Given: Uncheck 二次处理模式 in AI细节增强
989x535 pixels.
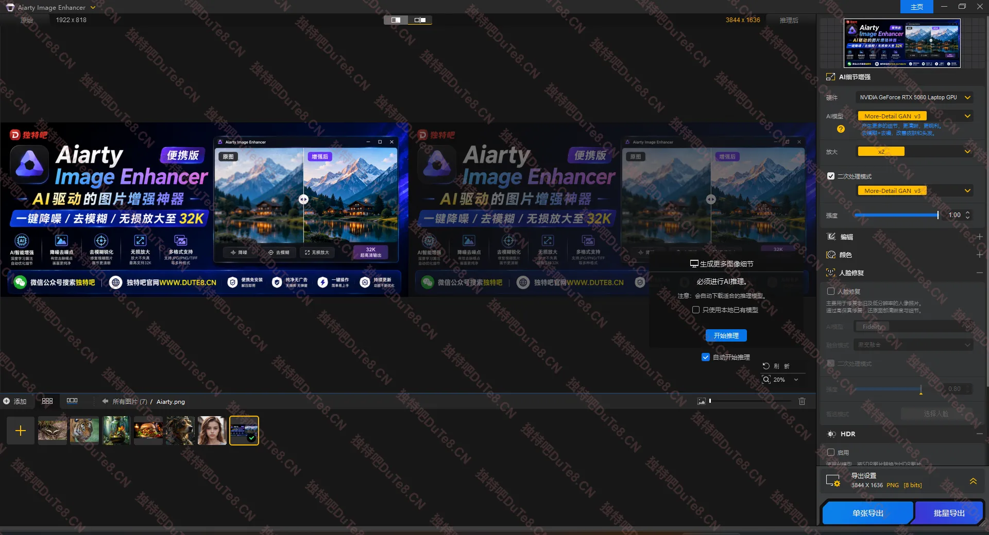Looking at the screenshot, I should point(831,176).
